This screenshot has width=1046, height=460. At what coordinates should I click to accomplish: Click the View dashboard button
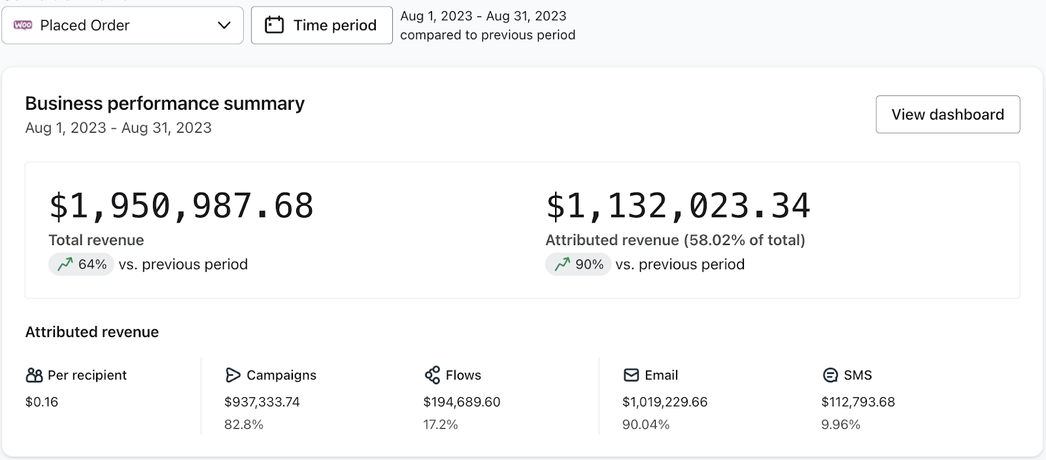(947, 114)
